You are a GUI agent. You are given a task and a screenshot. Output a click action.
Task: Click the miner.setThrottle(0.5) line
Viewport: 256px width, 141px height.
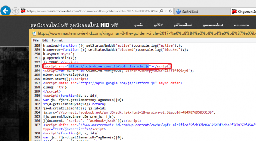tap(65, 75)
